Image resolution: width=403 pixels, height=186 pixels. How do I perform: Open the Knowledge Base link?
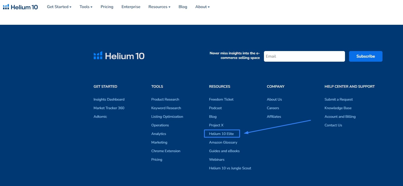click(338, 108)
